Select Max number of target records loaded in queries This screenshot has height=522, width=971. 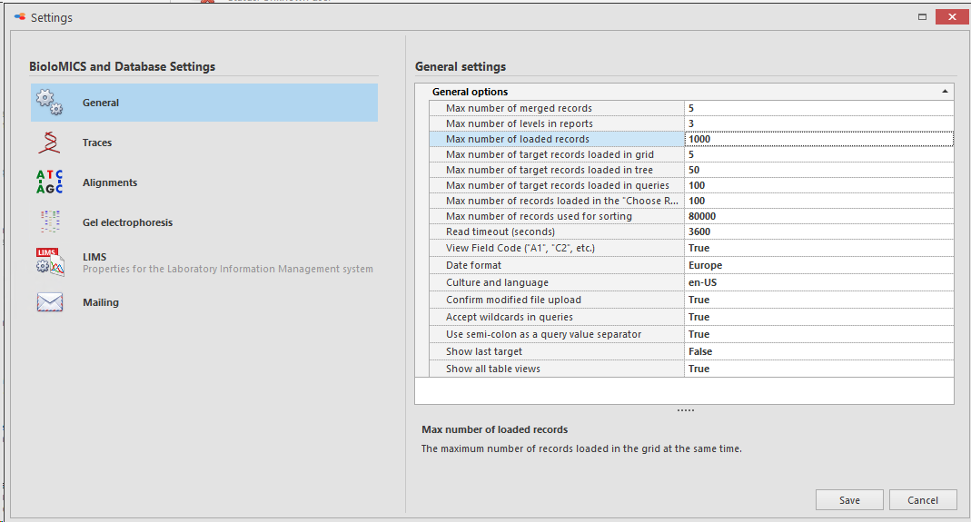691,186
